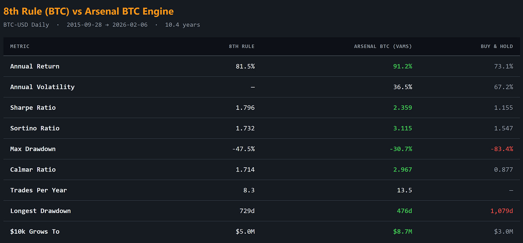Click the "Sortino Ratio" row label
The height and width of the screenshot is (243, 523).
point(35,128)
